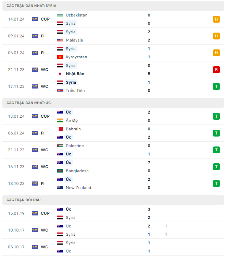This screenshot has width=226, height=259.
Task: Open the Nhật Bản team link
Action: click(75, 74)
